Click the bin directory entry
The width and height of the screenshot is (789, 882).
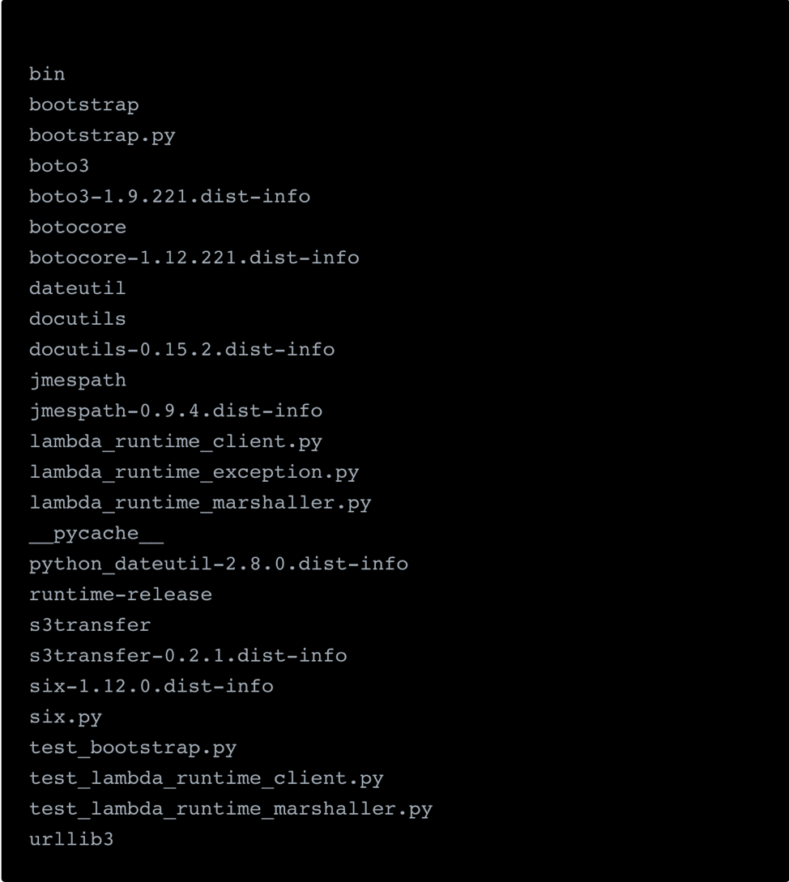[x=47, y=74]
